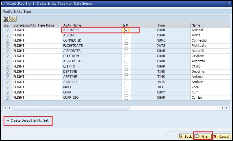Close the wizard dialog window
Screen dimensions: 233x141
229,4
